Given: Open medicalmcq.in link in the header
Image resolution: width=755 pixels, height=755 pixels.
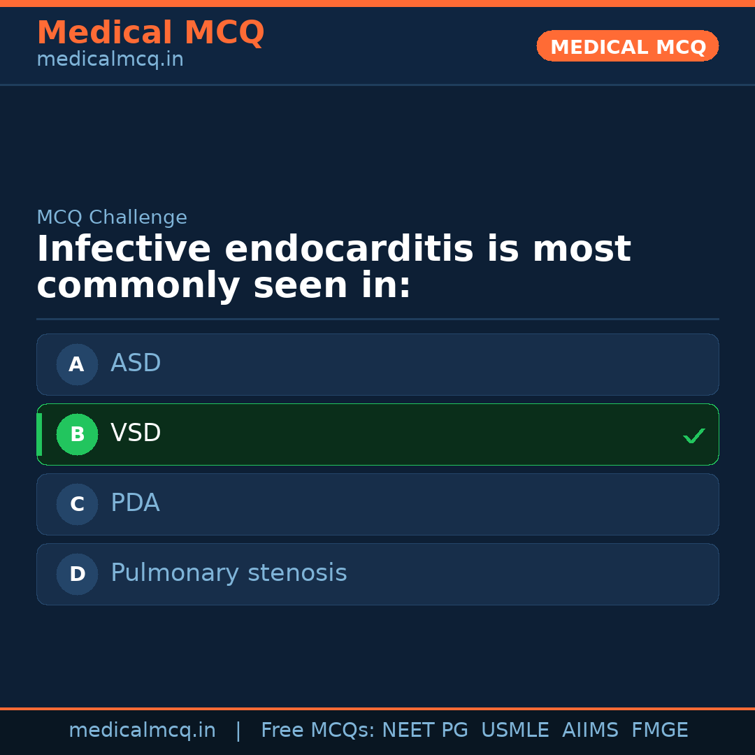Looking at the screenshot, I should click(x=110, y=60).
